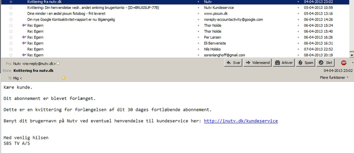Click the replied arrow icon on Per Larsen's email
This screenshot has height=153, width=354.
24,37
